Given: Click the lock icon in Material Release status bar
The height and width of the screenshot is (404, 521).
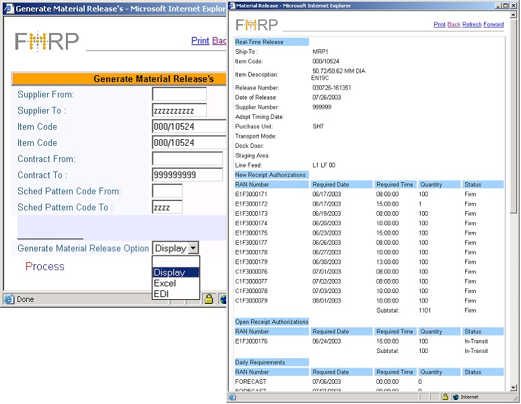Looking at the screenshot, I should 445,397.
